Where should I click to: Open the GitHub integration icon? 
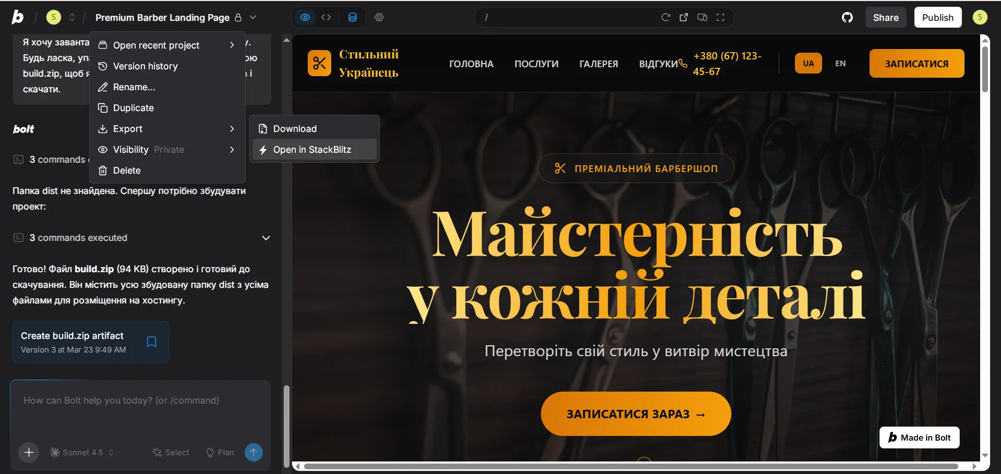click(847, 17)
